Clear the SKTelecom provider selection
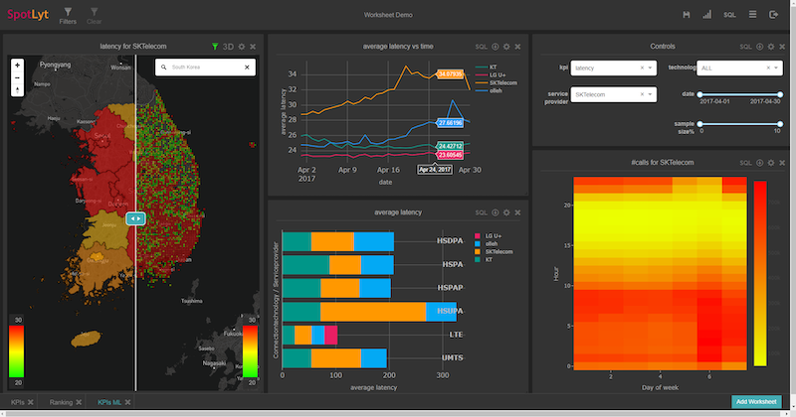The height and width of the screenshot is (417, 796). click(x=642, y=94)
